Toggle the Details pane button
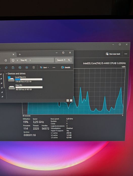This screenshot has height=176, width=133. 66,67
